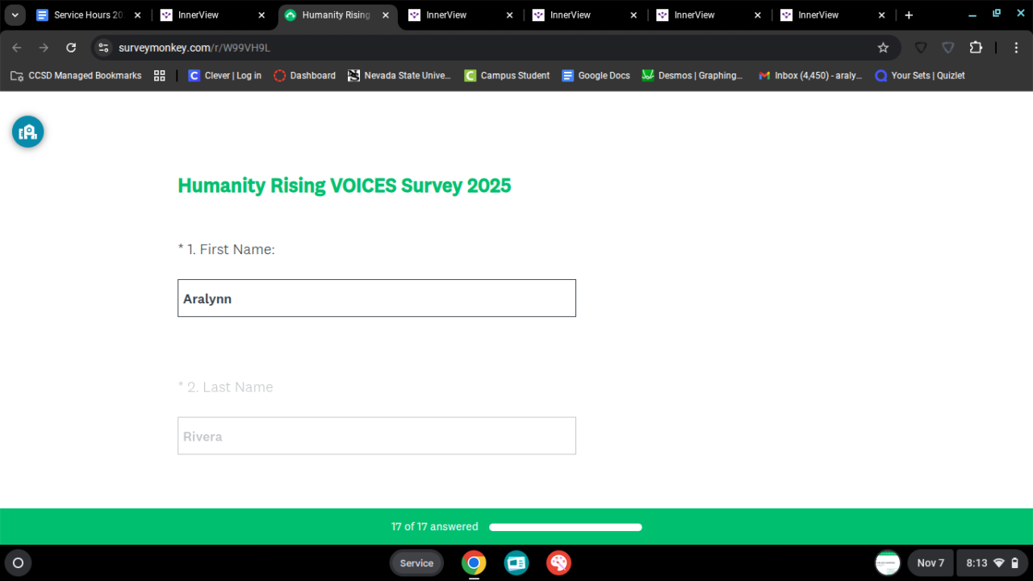Image resolution: width=1033 pixels, height=581 pixels.
Task: Open the status tray showing 8:13
Action: pyautogui.click(x=990, y=563)
